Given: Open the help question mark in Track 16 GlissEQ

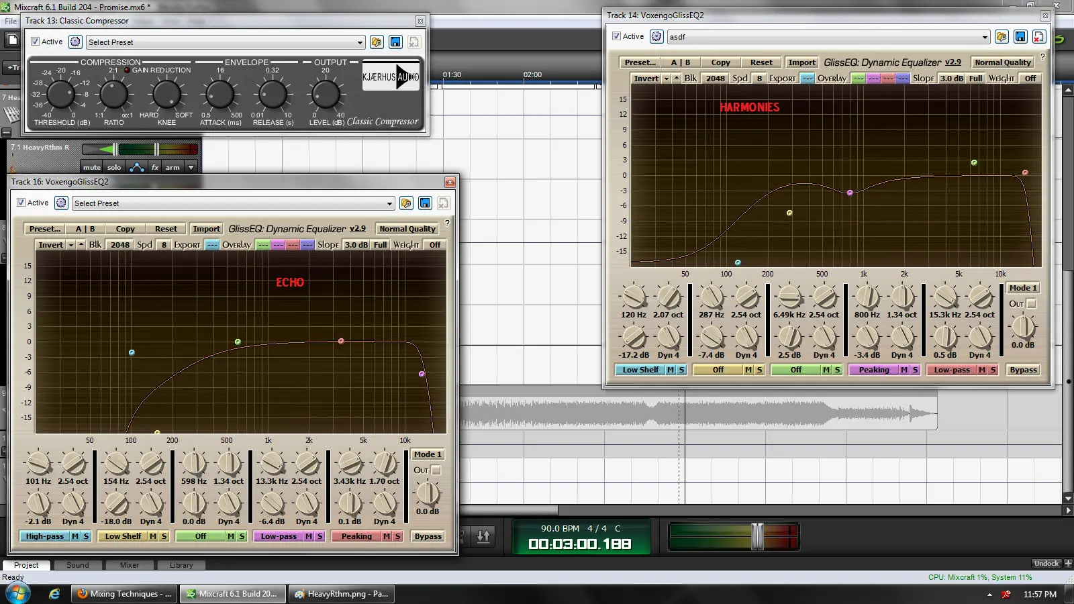Looking at the screenshot, I should (447, 223).
